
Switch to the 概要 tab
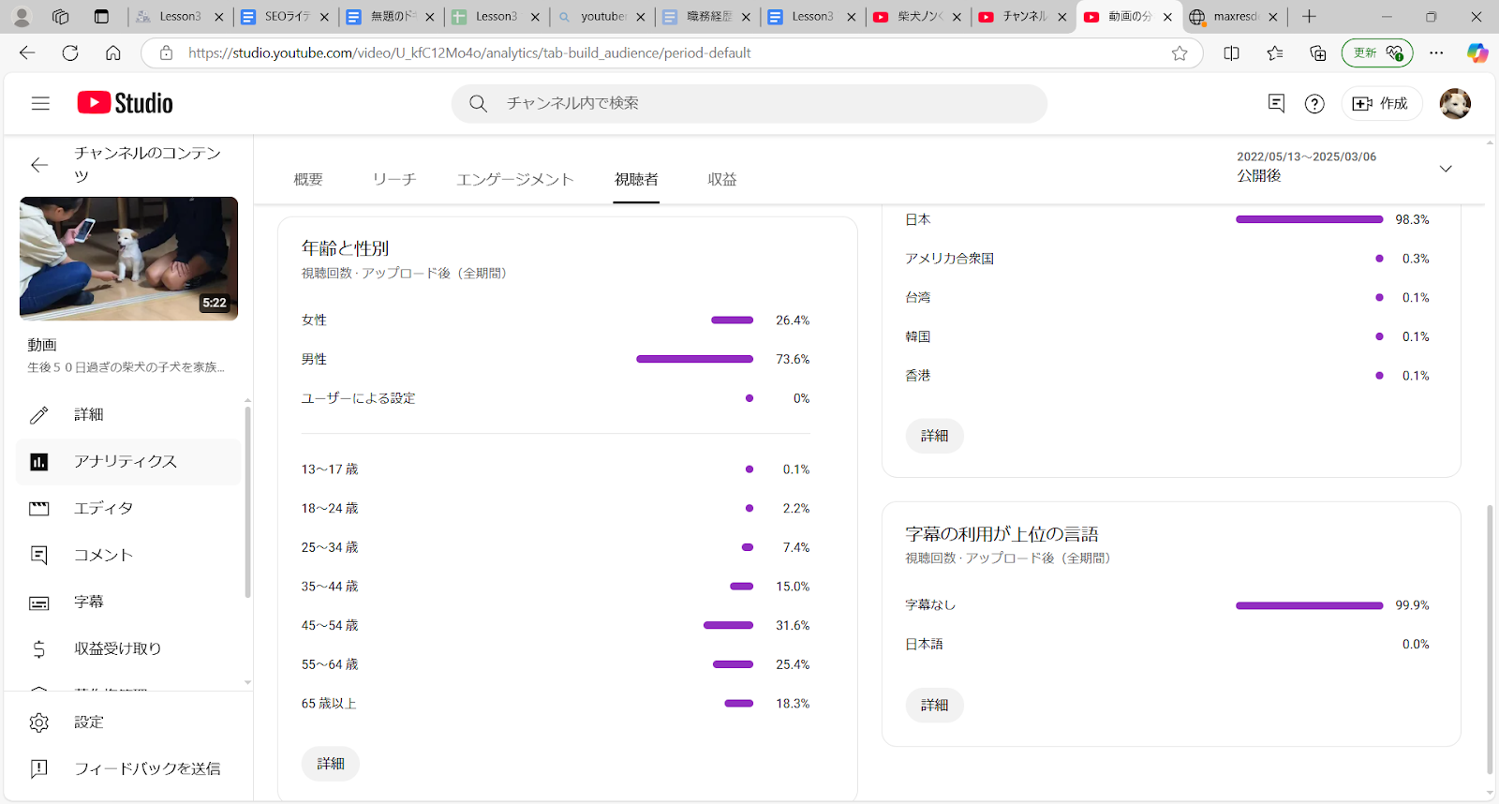[x=308, y=179]
